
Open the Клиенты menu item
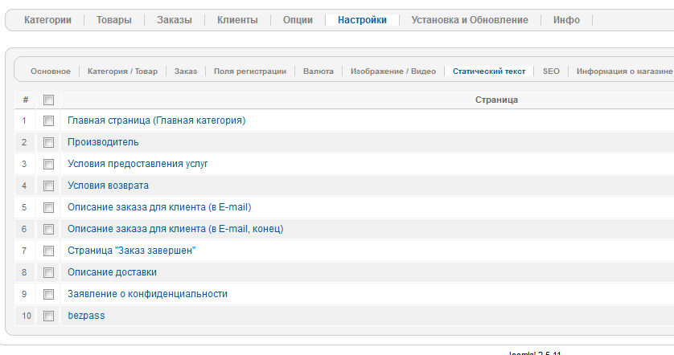(x=237, y=20)
